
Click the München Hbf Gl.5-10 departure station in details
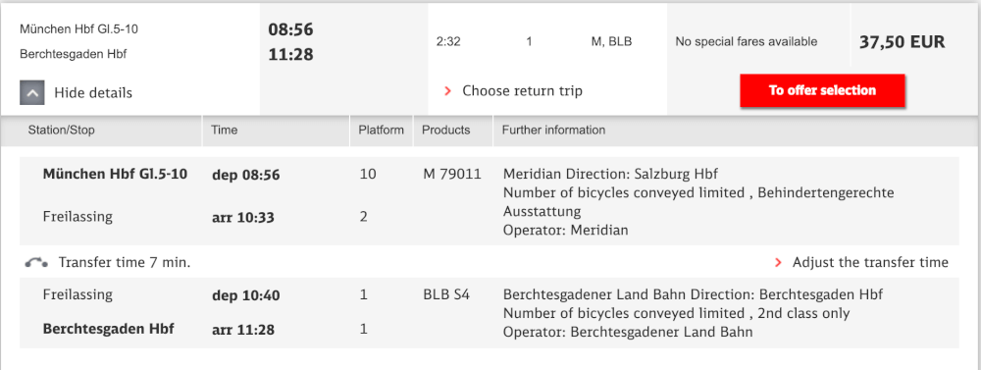click(x=115, y=174)
